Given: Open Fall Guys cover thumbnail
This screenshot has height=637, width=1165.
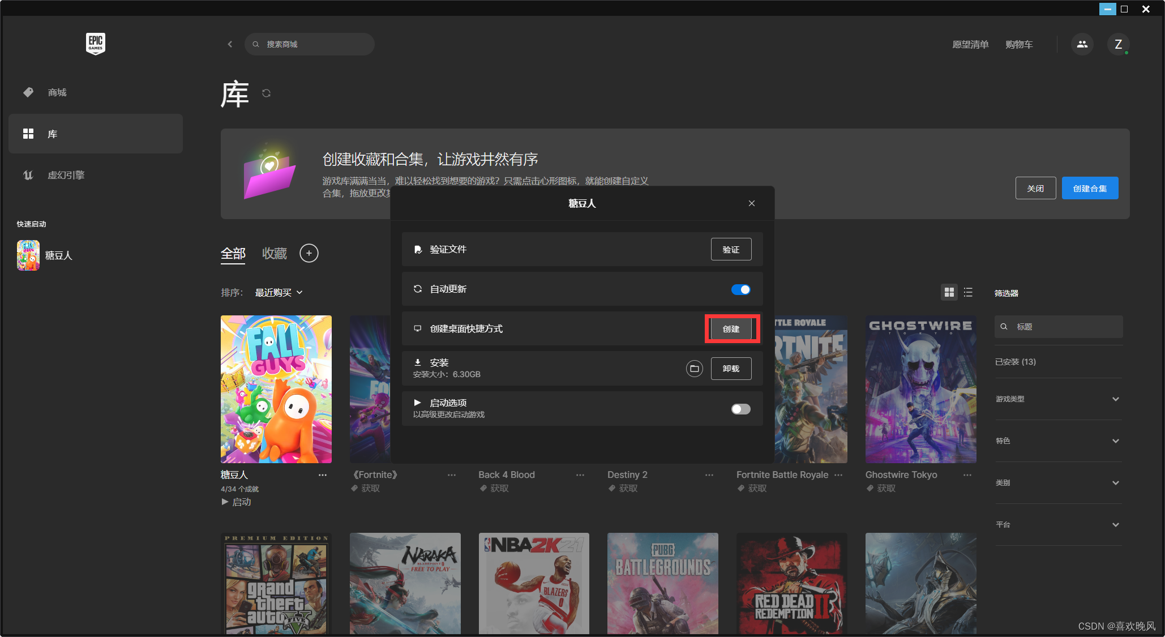Looking at the screenshot, I should pos(276,390).
